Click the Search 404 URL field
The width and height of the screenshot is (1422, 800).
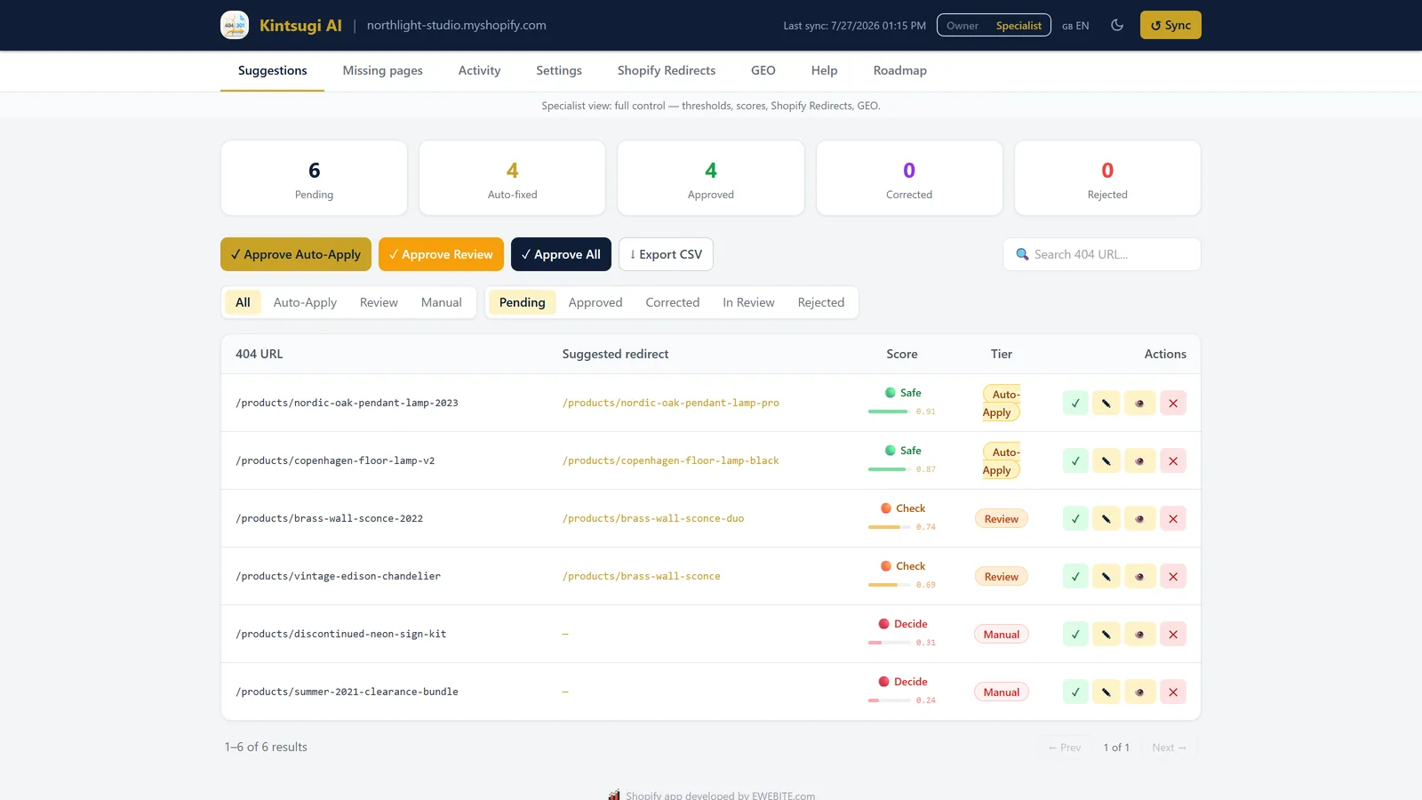1102,254
